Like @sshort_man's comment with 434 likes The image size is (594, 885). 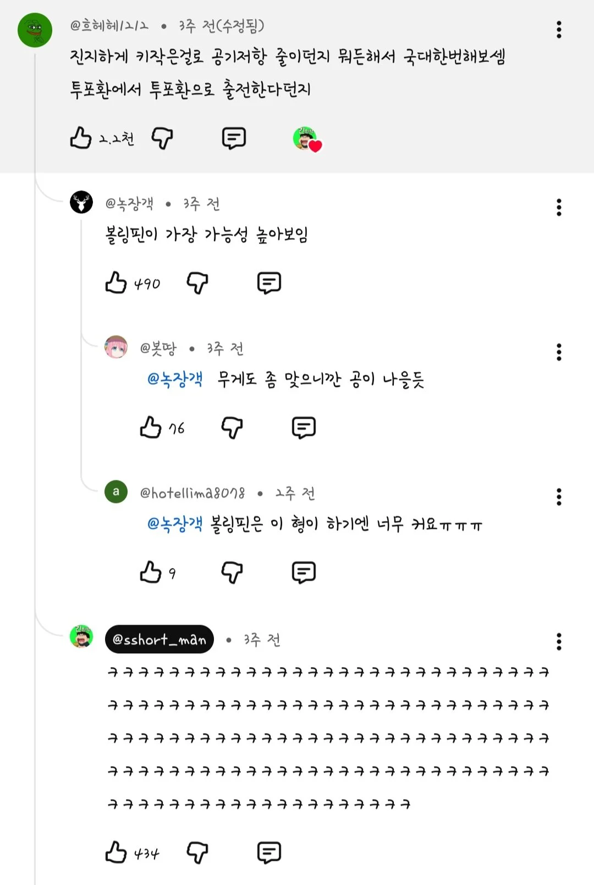[116, 852]
